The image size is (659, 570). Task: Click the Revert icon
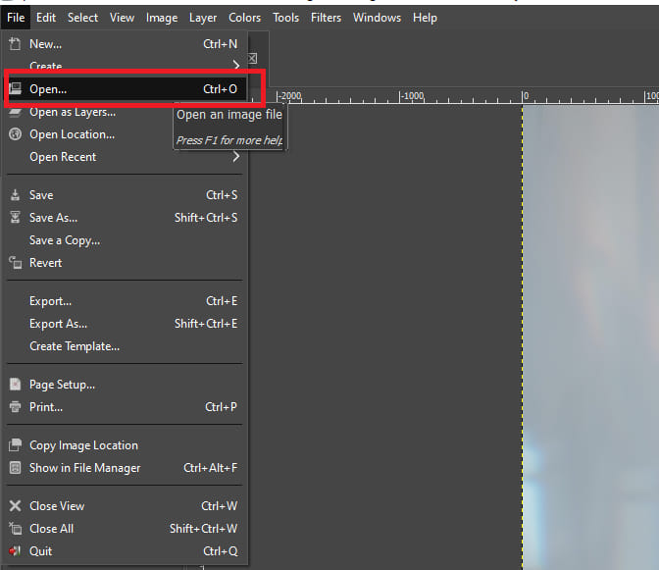(x=15, y=263)
